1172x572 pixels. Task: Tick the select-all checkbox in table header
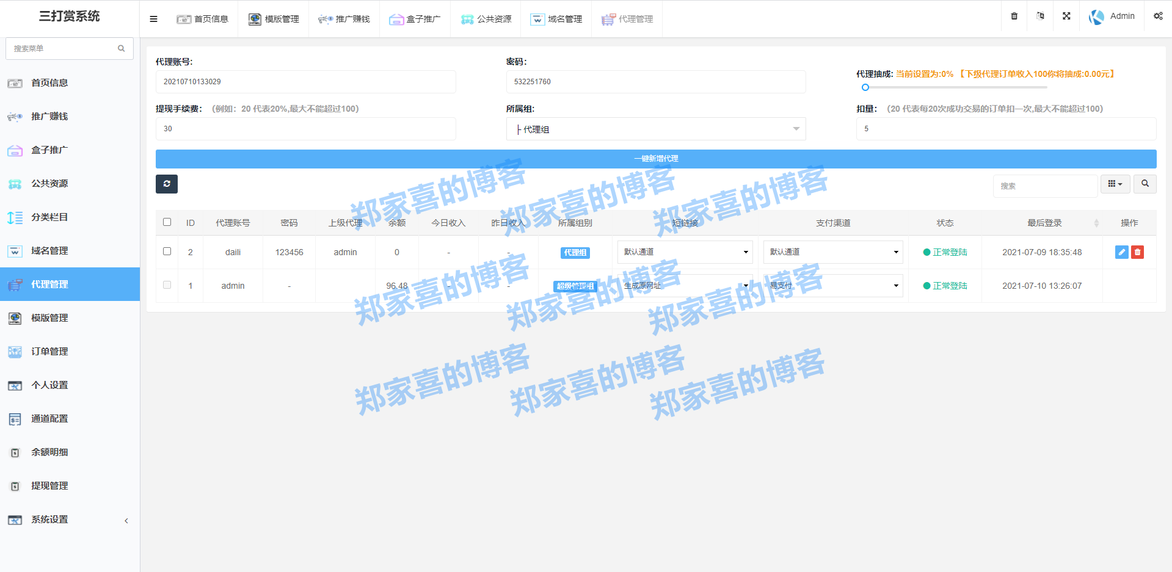167,222
